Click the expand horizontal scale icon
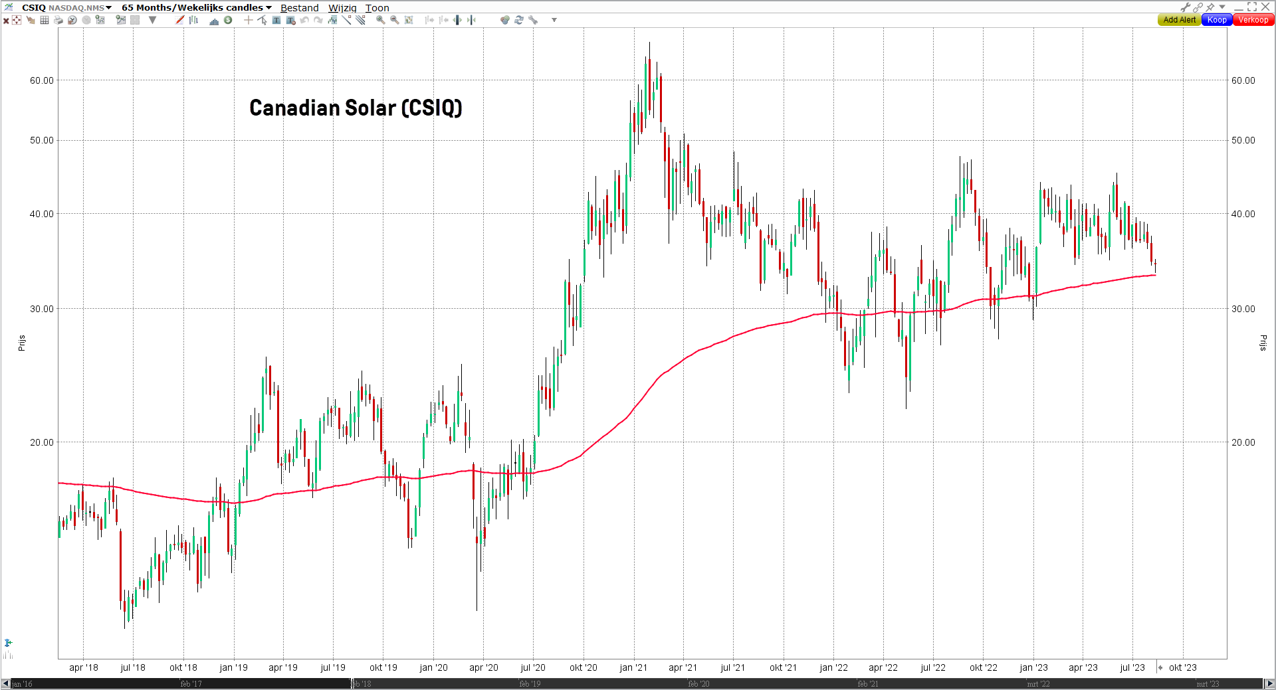 coord(457,20)
